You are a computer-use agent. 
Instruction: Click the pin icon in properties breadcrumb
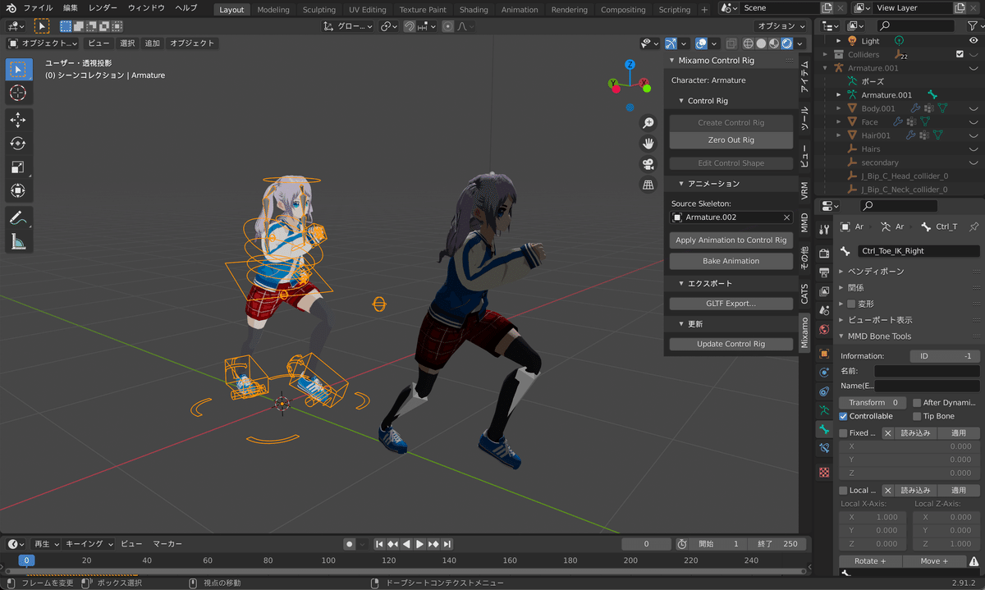(x=974, y=226)
